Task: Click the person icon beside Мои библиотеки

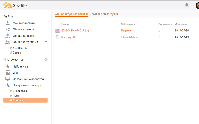Action: tap(7, 23)
